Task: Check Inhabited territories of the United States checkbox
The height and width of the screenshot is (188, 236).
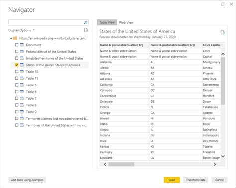Action: pos(17,58)
